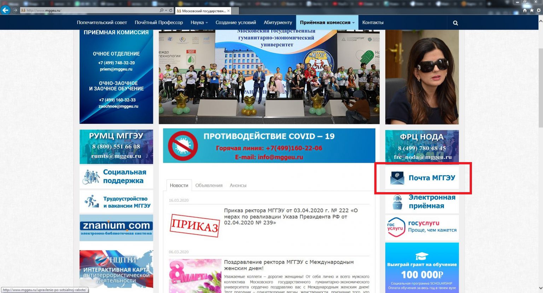This screenshot has height=293, width=543.
Task: Click the site search magnifier icon
Action: tap(455, 23)
